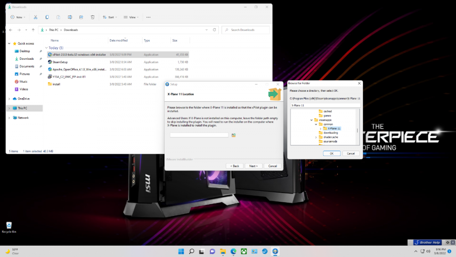Viewport: 456px width, 257px height.
Task: Click Cancel in the Setup wizard
Action: coord(273,166)
